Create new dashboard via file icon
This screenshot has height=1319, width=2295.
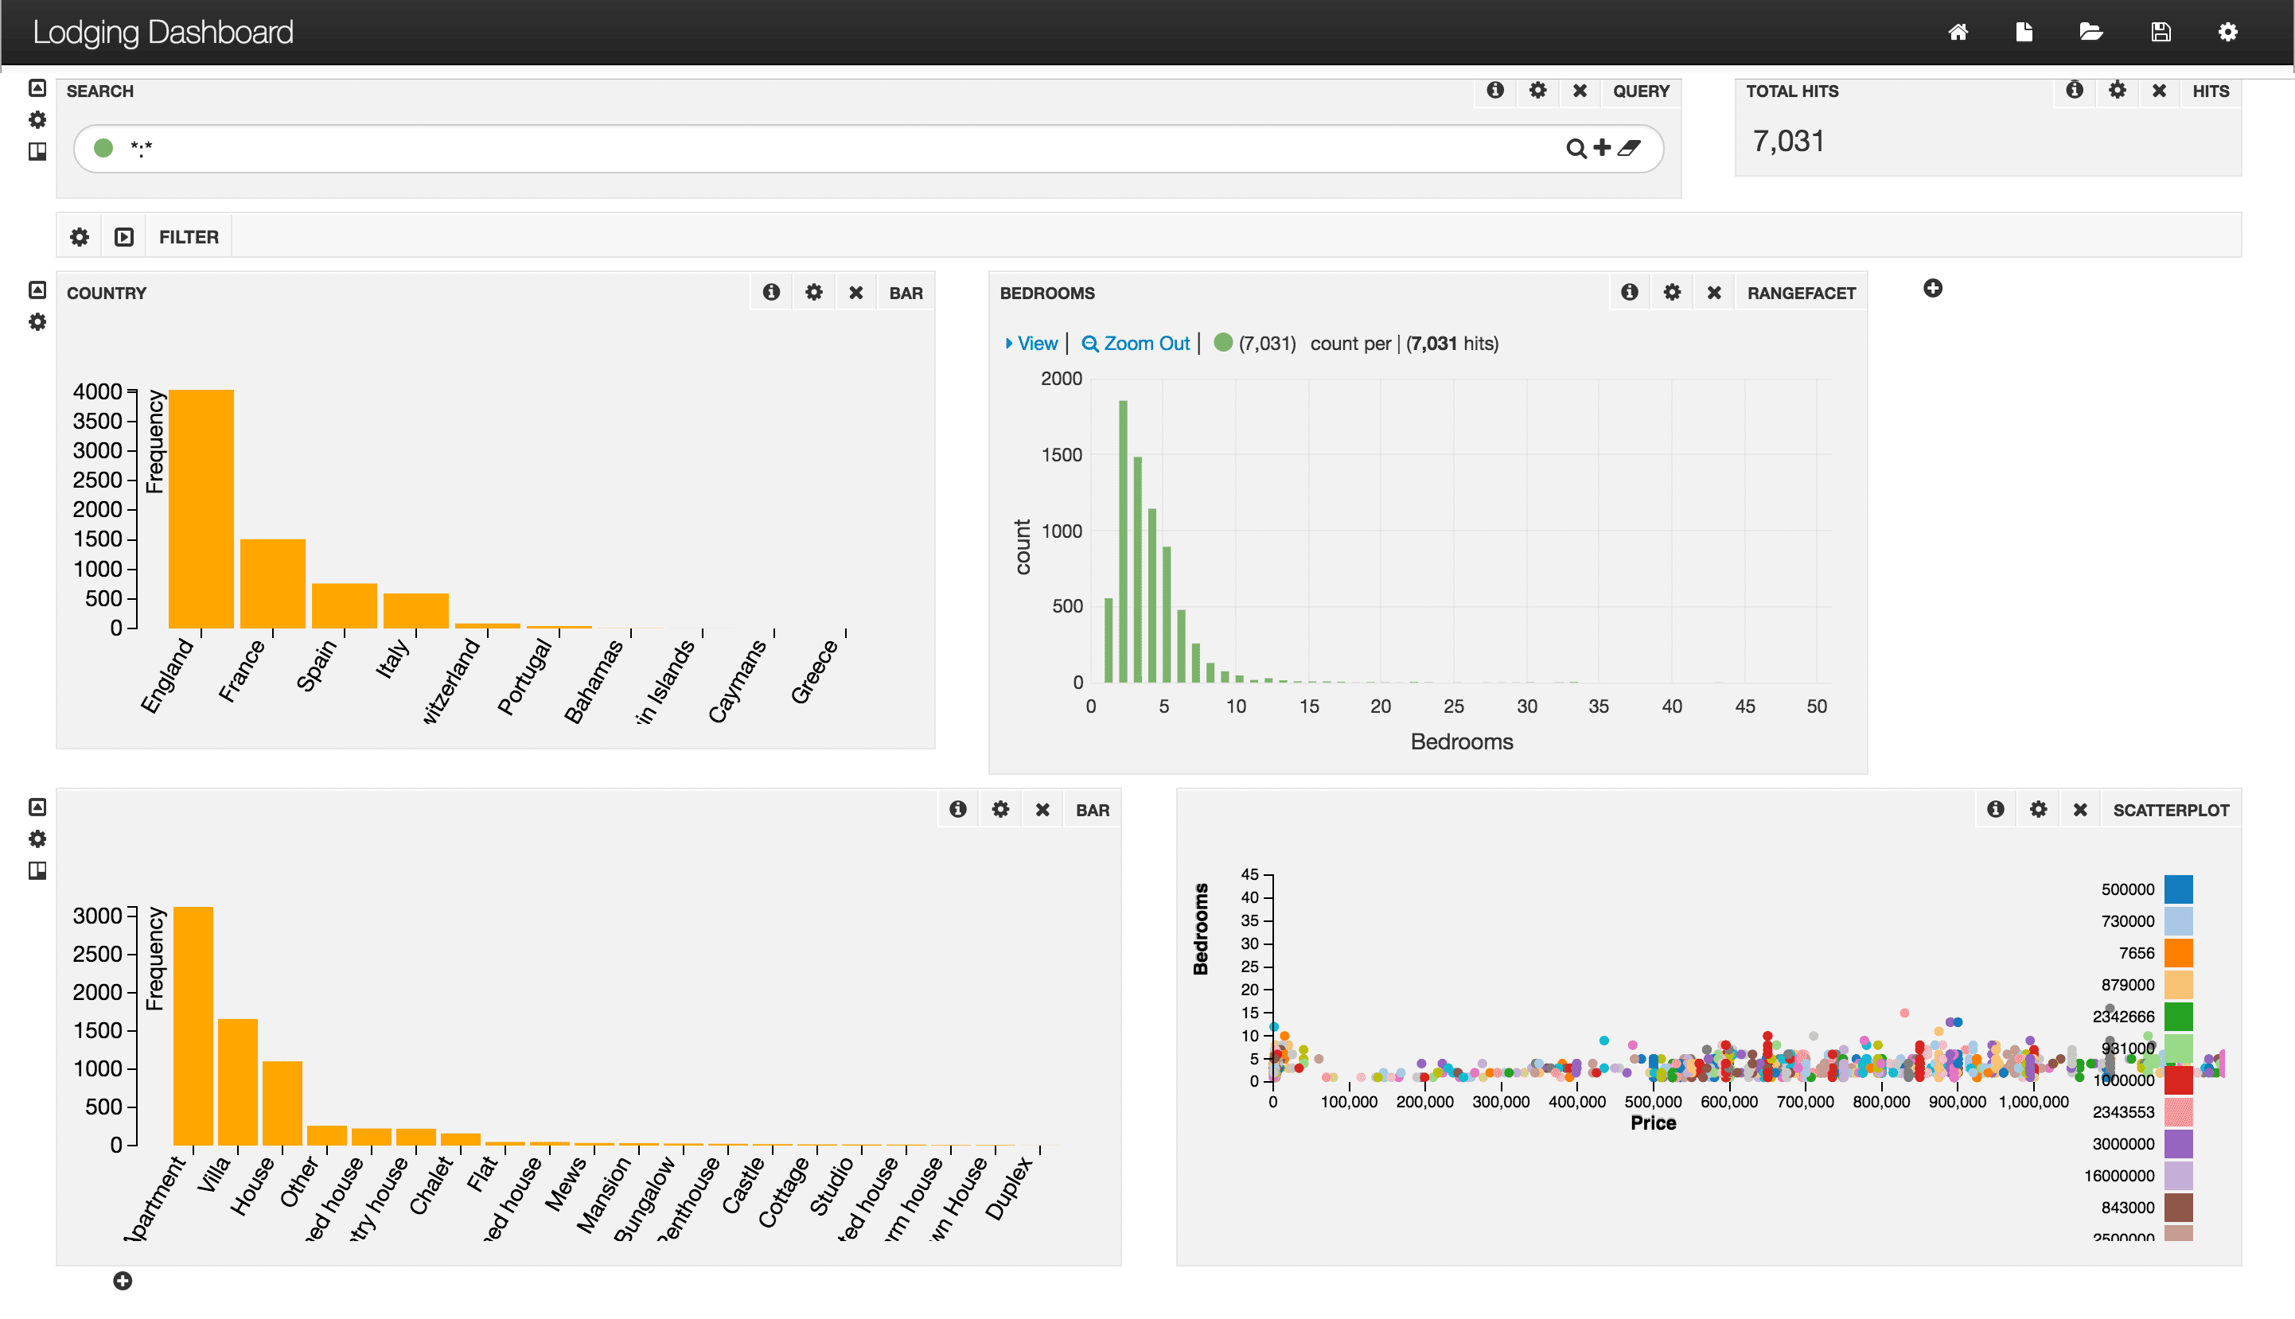coord(2024,33)
